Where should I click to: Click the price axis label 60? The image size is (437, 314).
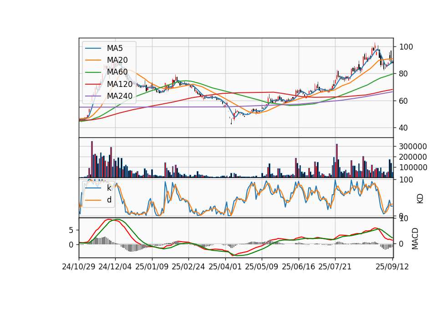[404, 101]
